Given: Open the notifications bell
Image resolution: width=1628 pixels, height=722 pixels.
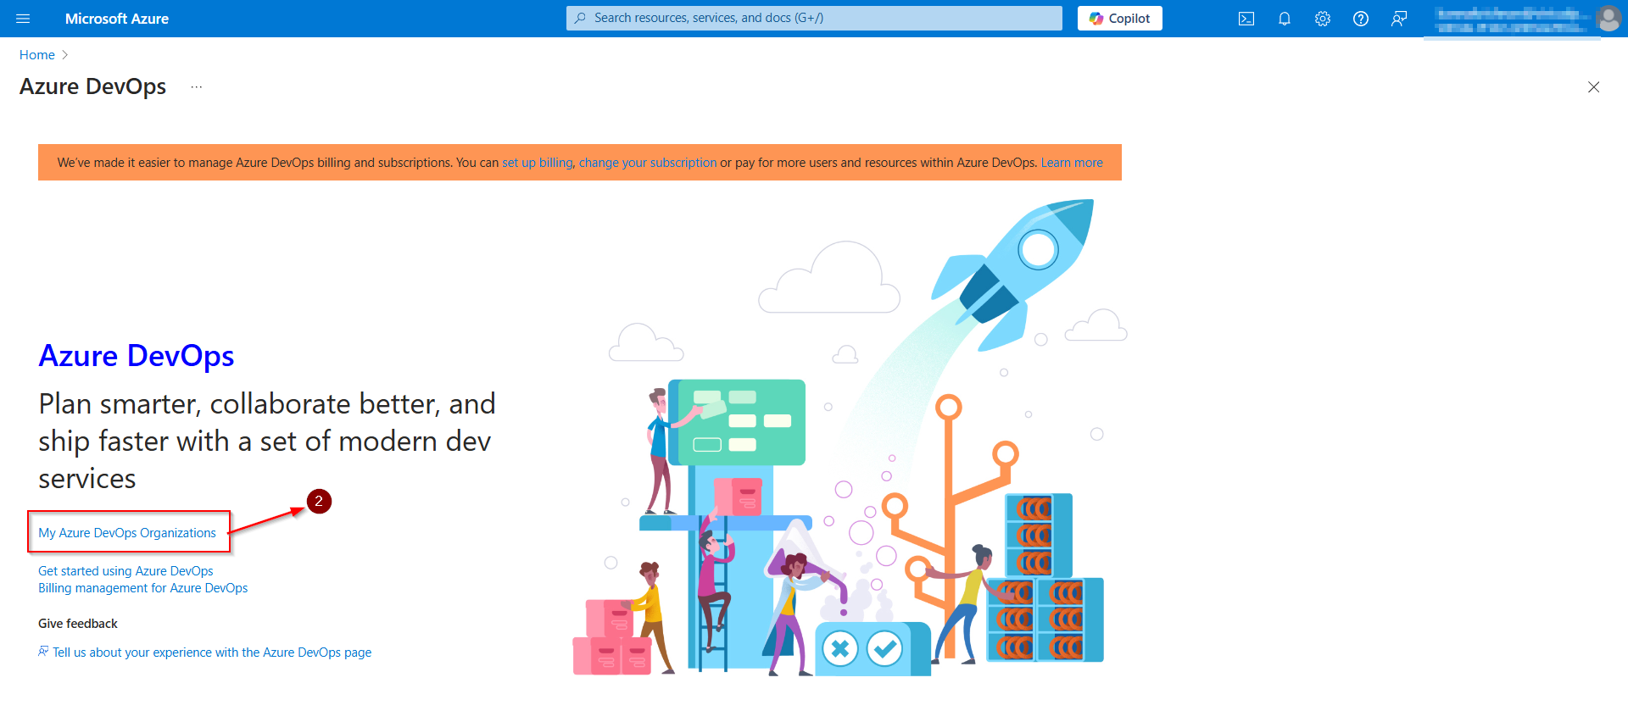Looking at the screenshot, I should pos(1285,19).
